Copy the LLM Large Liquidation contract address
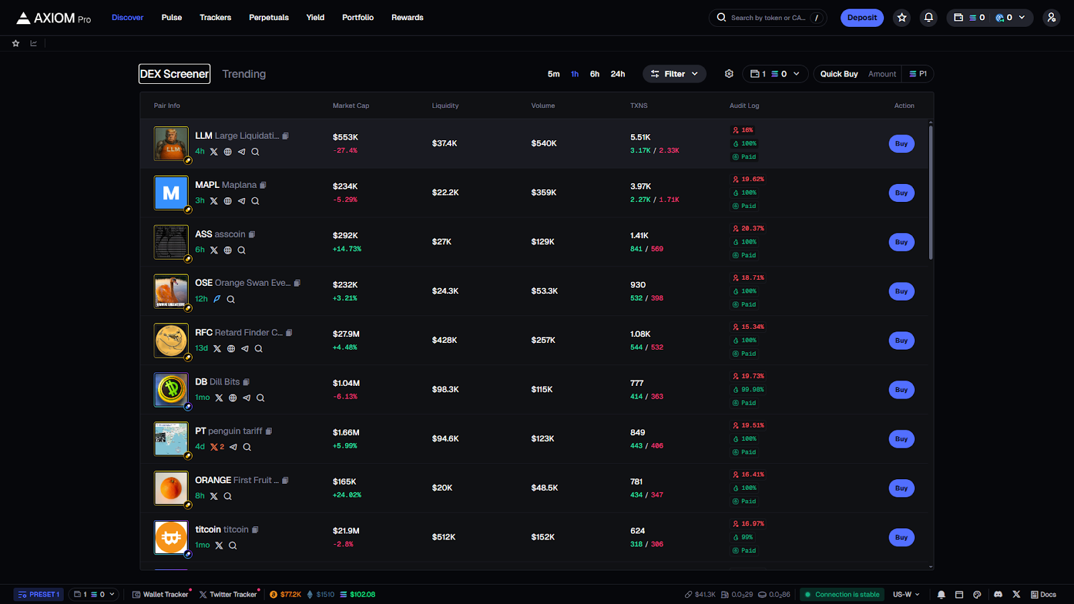The image size is (1074, 604). (285, 136)
